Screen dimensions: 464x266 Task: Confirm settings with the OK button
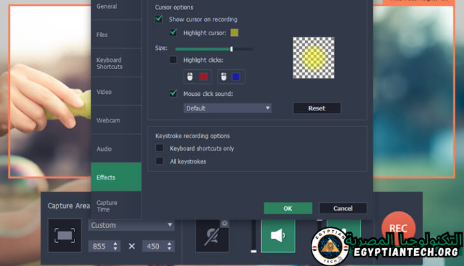click(287, 208)
